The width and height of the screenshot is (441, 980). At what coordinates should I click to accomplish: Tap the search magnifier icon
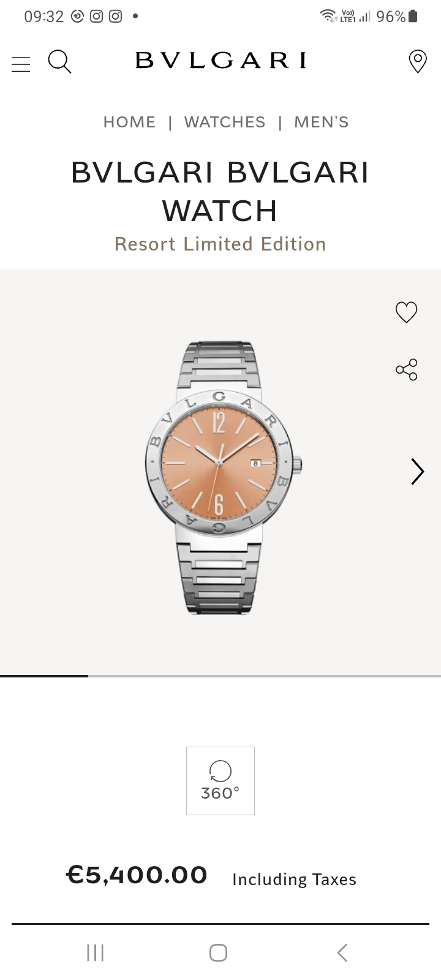point(59,62)
